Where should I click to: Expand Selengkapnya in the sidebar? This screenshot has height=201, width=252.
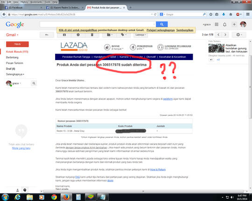(15, 74)
